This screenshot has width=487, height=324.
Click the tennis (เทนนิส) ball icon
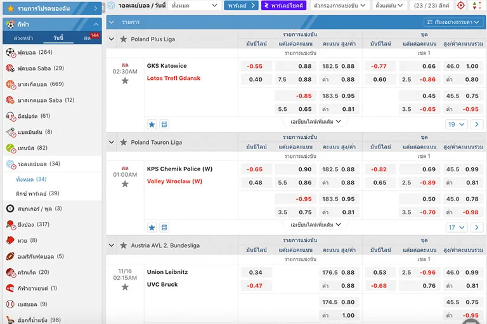click(10, 148)
